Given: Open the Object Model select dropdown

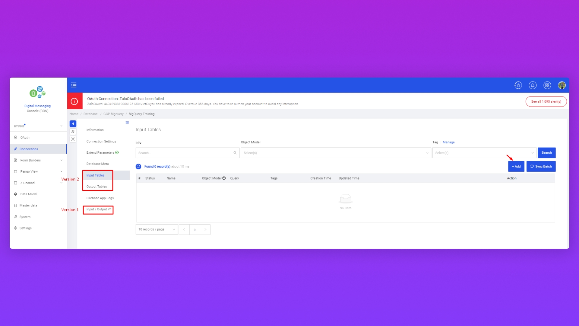Looking at the screenshot, I should coord(336,153).
